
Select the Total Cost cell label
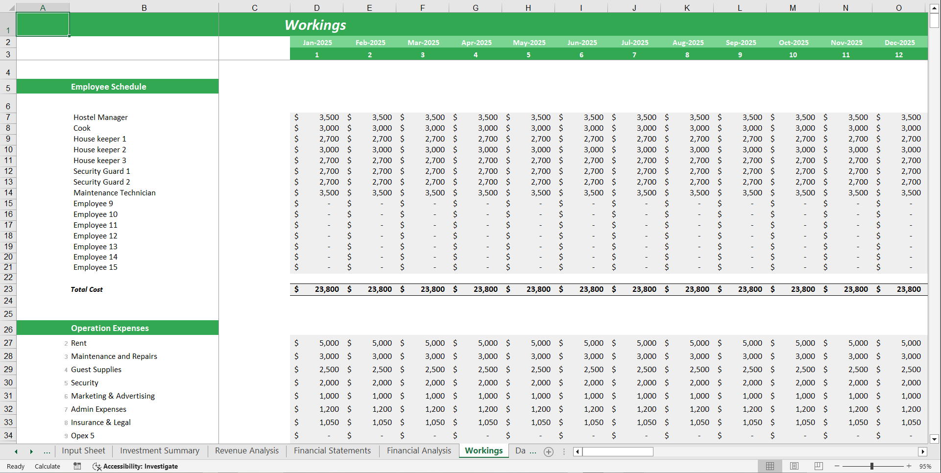(x=87, y=289)
